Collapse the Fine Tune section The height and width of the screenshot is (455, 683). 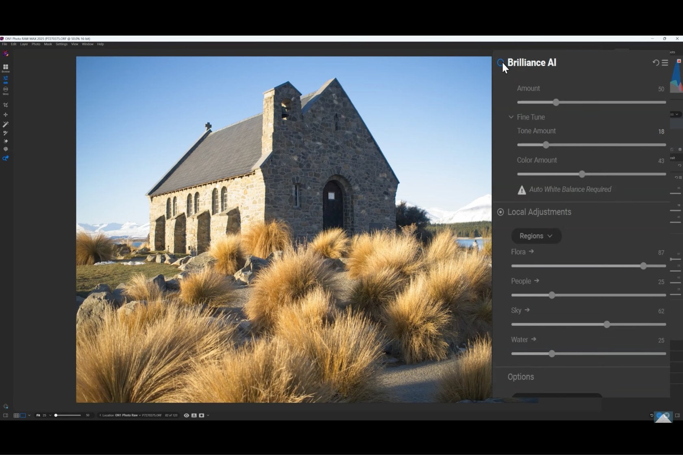pyautogui.click(x=511, y=117)
